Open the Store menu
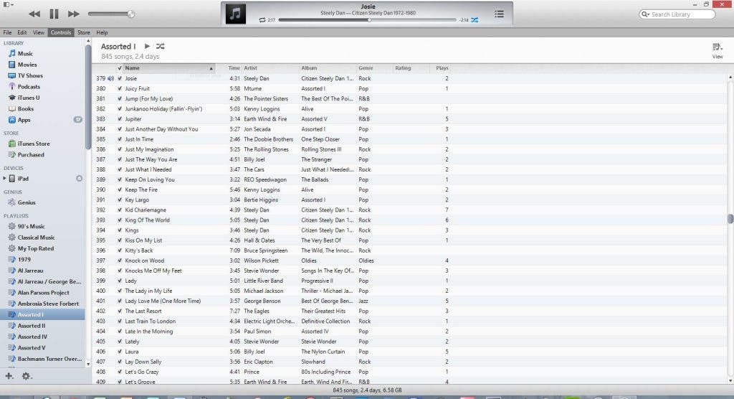 point(84,32)
